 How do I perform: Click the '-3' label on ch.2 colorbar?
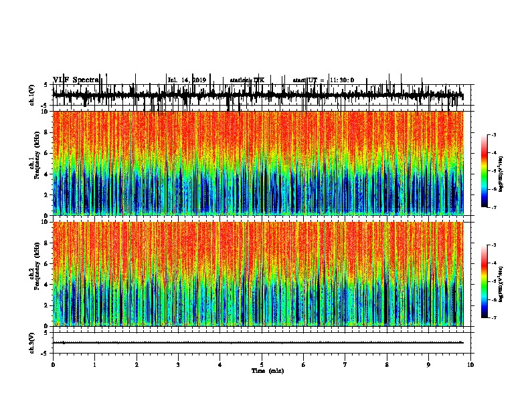click(494, 245)
